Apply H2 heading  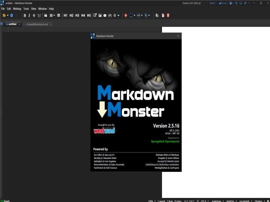pyautogui.click(x=71, y=15)
